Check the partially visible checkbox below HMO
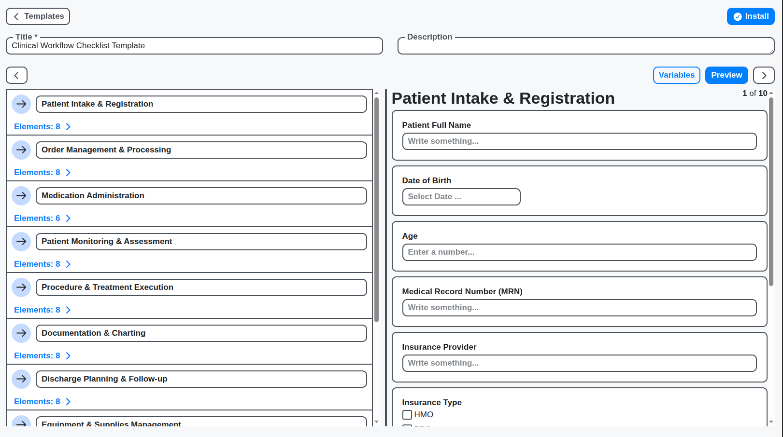The width and height of the screenshot is (783, 437). (407, 427)
